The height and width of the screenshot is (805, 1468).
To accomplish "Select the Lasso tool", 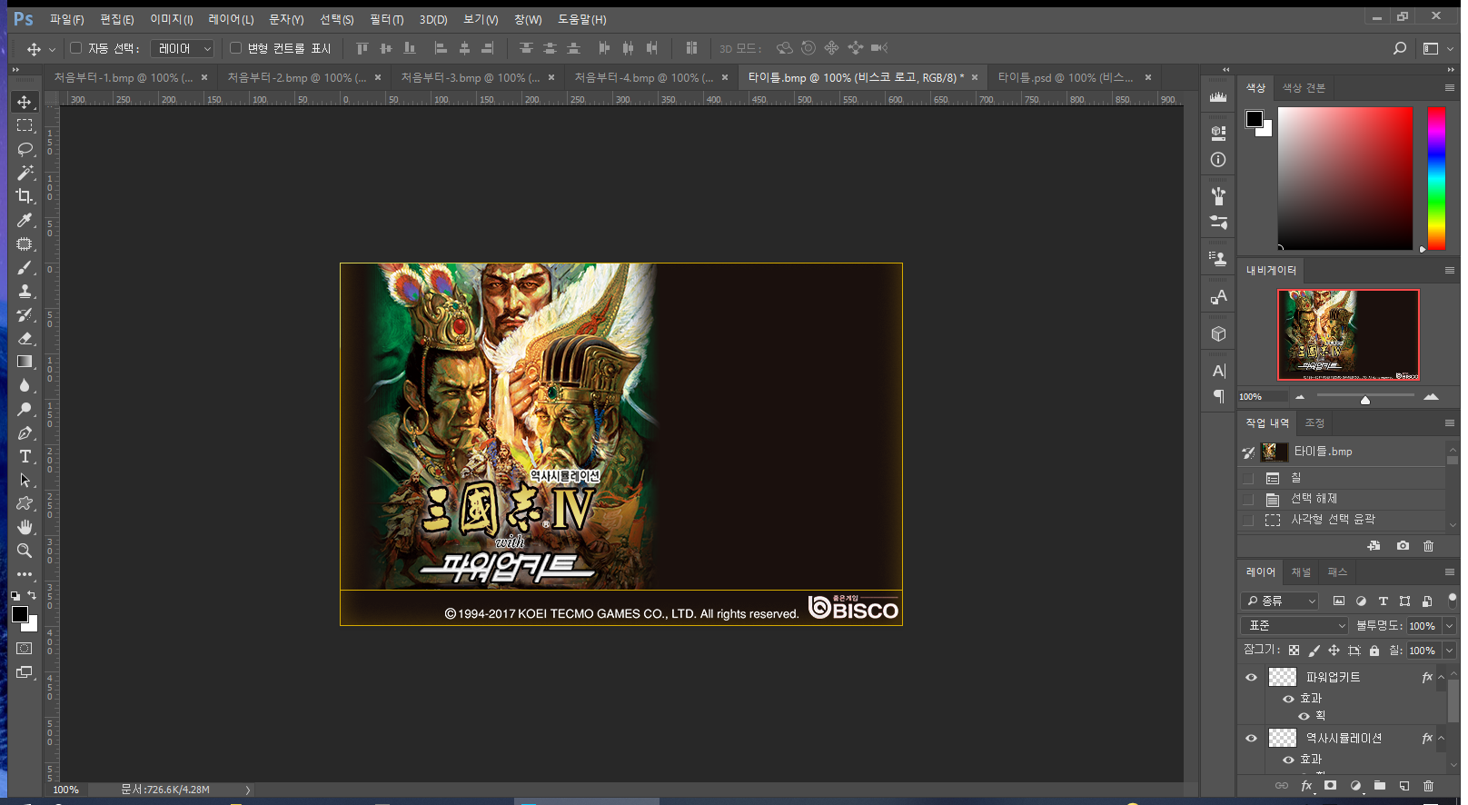I will pyautogui.click(x=25, y=149).
